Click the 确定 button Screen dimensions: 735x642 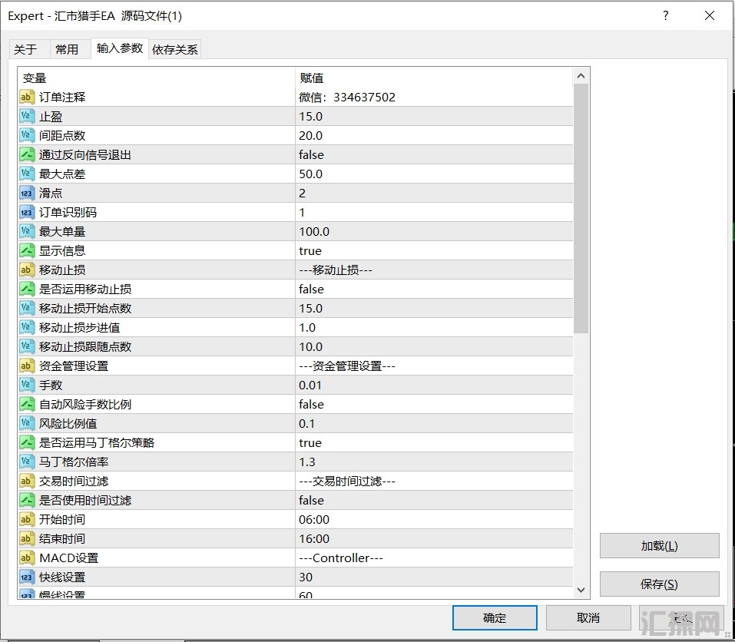pos(495,617)
